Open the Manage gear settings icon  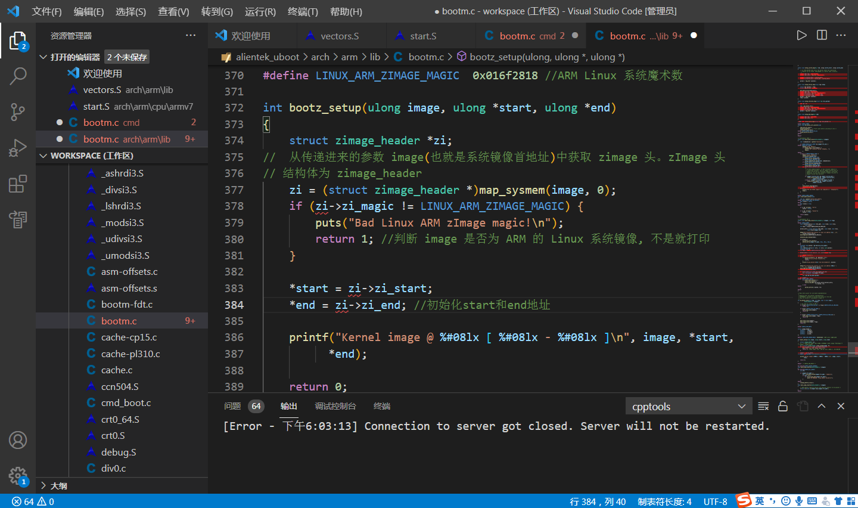(18, 476)
